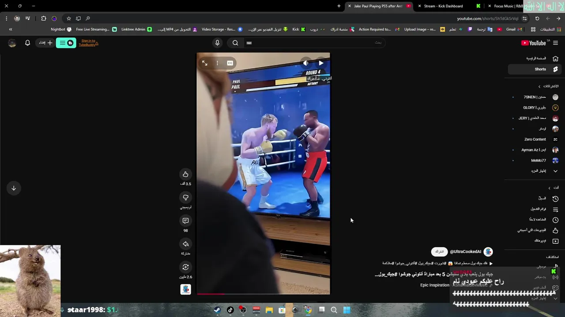Open the YouTube notifications bell
This screenshot has height=317, width=565.
[27, 43]
